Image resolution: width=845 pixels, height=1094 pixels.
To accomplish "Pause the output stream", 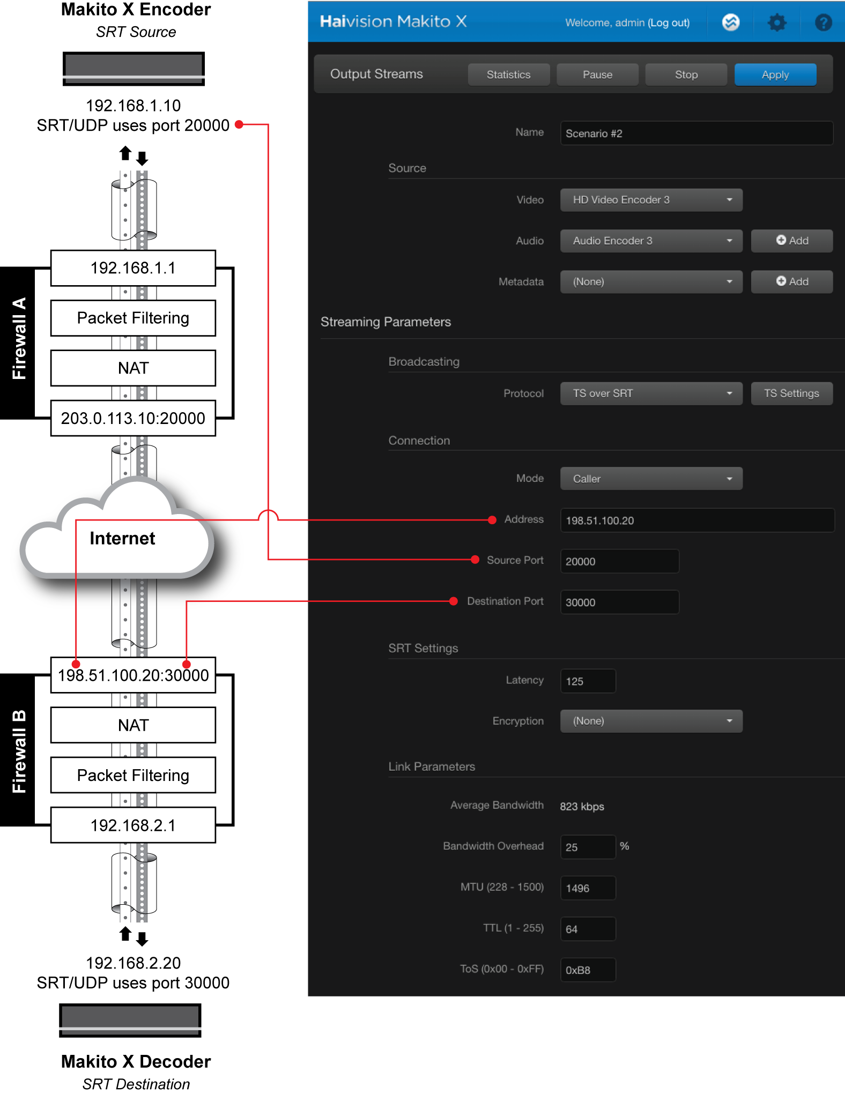I will (x=597, y=75).
